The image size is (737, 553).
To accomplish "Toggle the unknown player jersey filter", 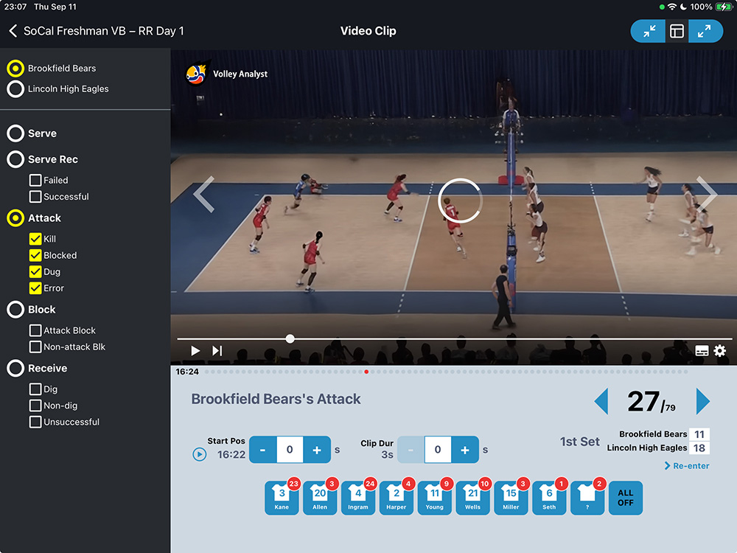I will [x=587, y=498].
